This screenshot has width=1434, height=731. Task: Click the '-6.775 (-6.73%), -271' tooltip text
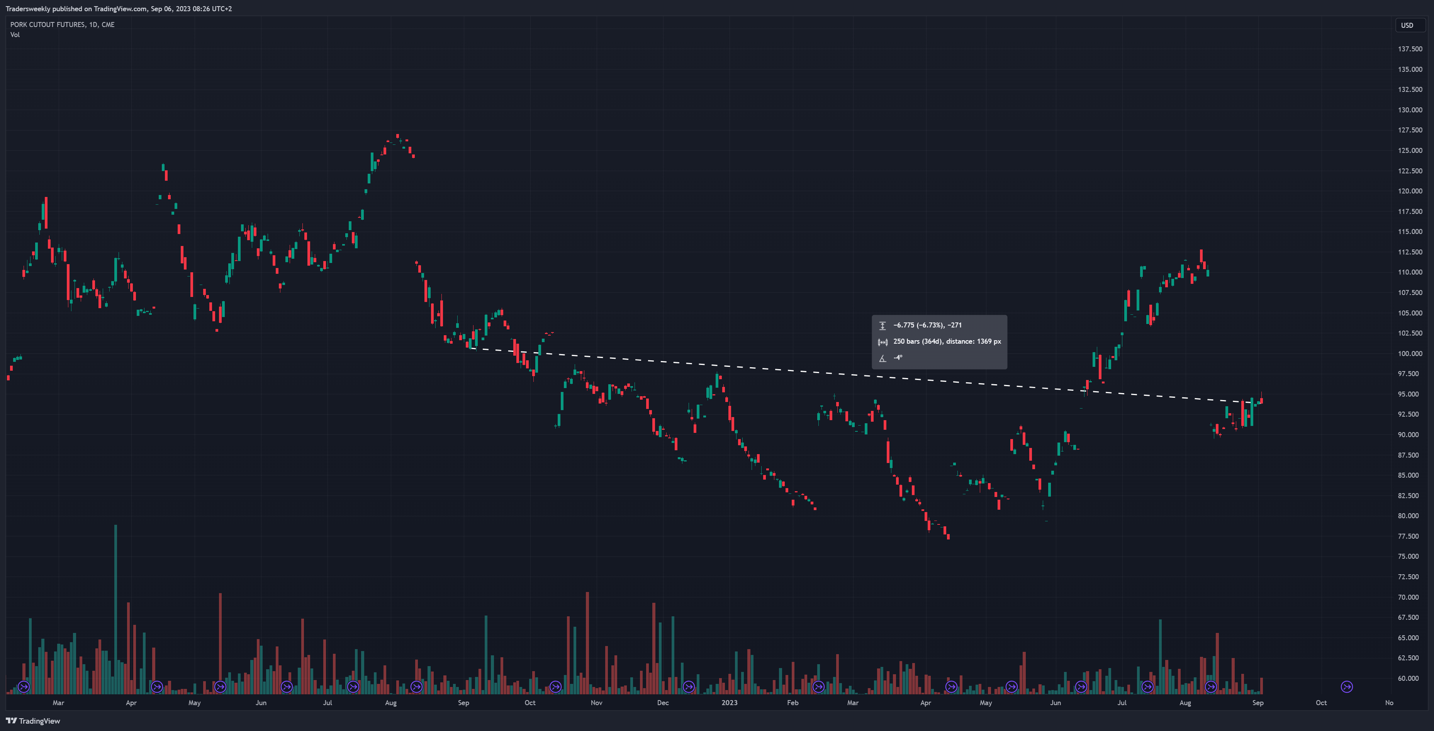coord(927,325)
